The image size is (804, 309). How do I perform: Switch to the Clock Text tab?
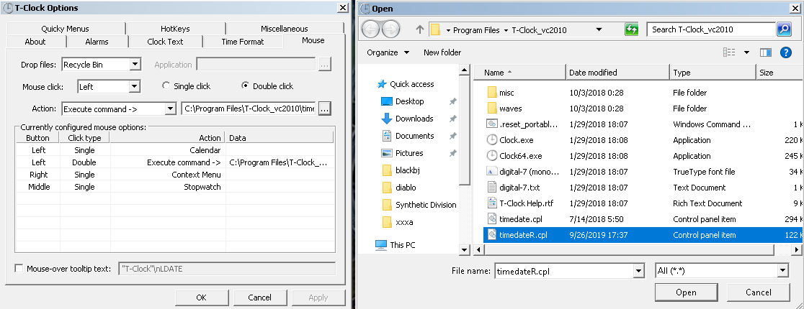click(165, 42)
